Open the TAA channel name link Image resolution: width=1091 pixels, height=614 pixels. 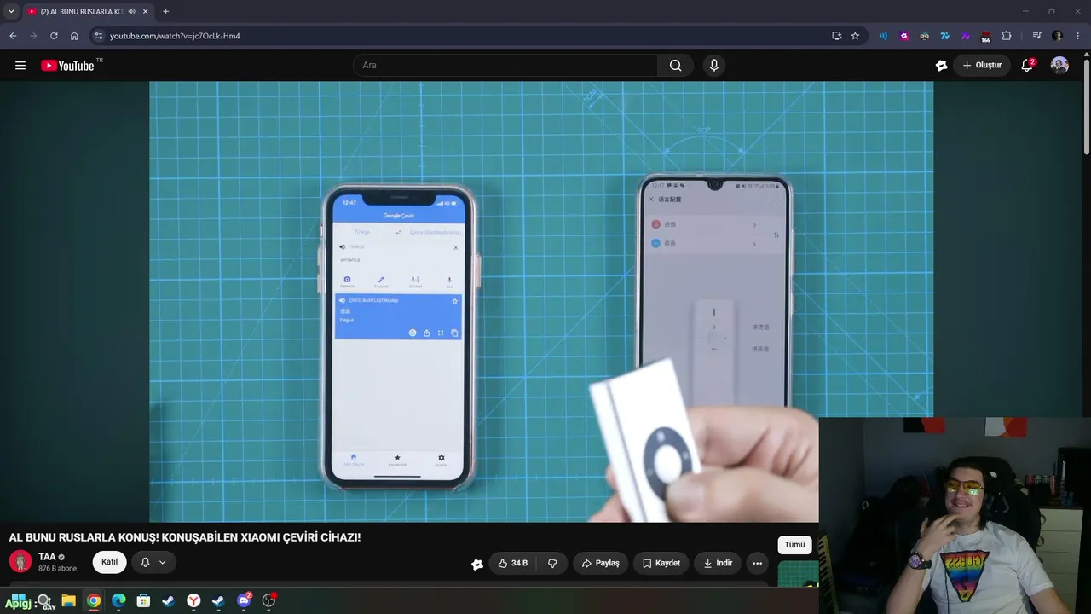(47, 557)
